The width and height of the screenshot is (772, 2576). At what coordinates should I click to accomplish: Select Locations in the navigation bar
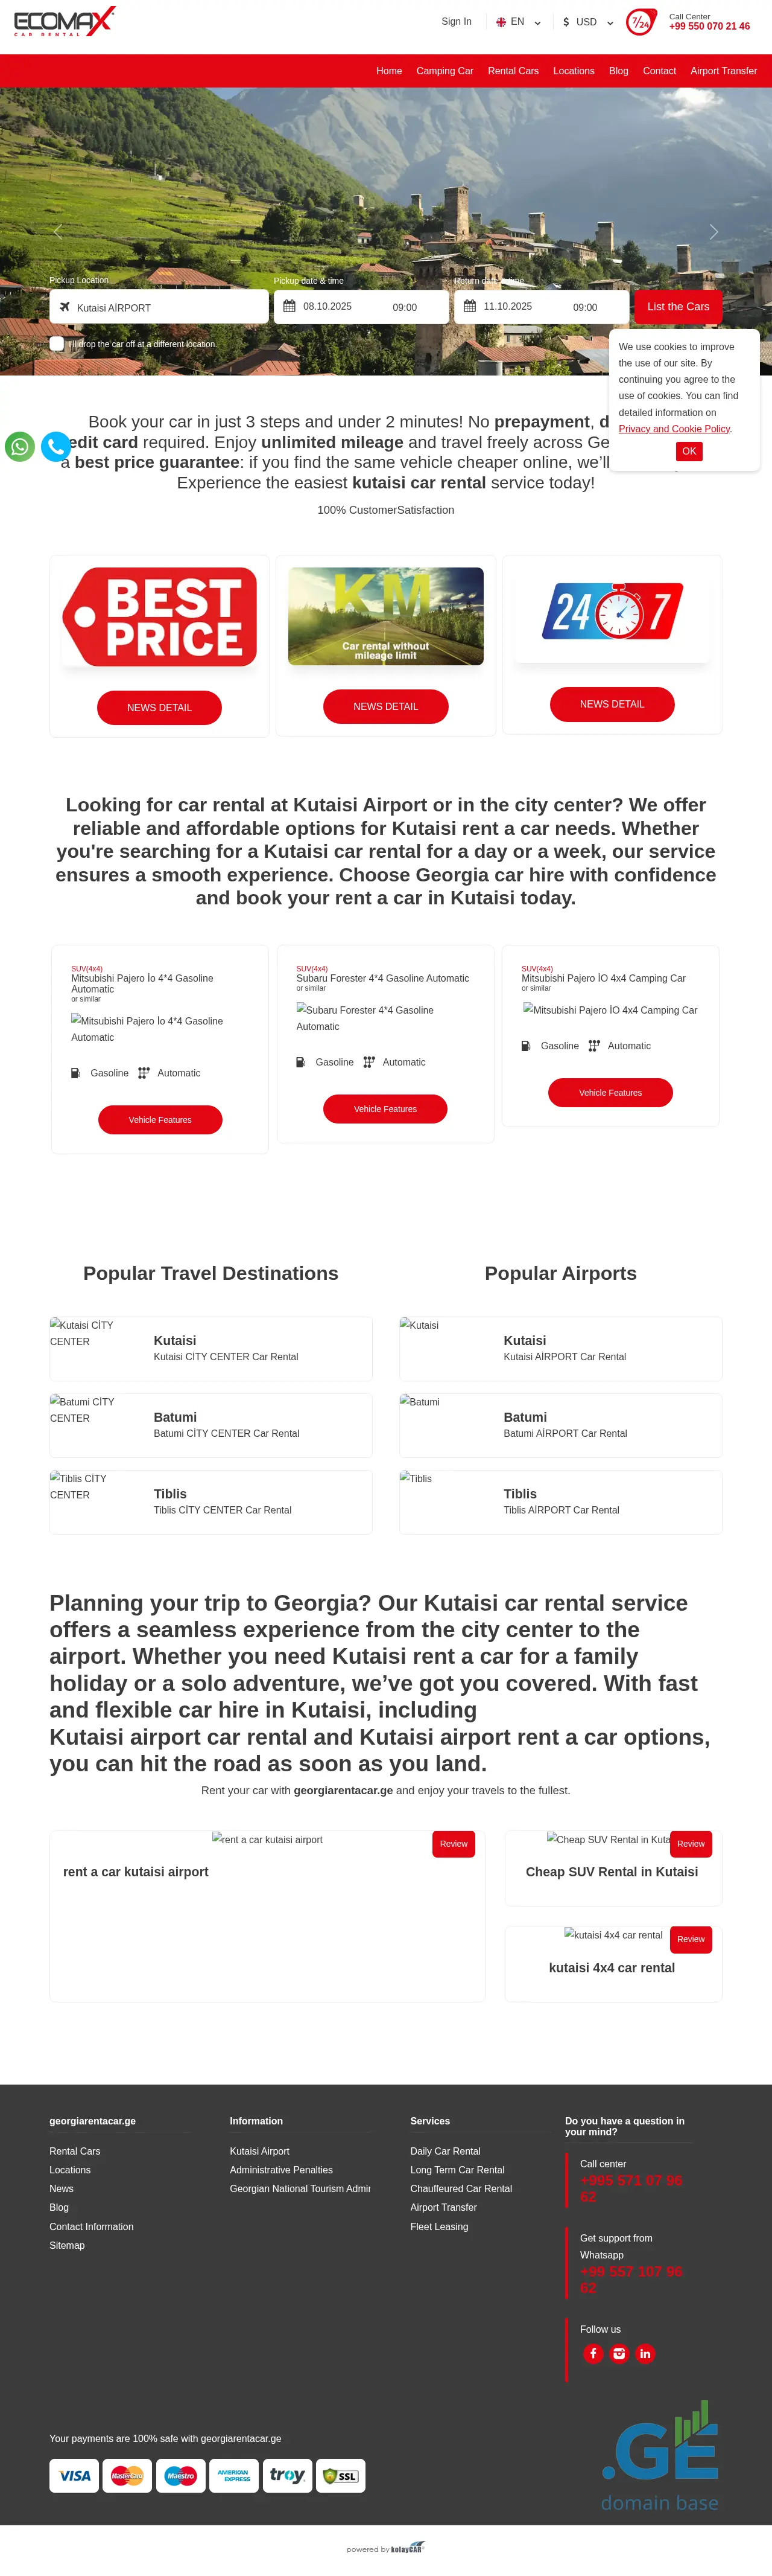point(573,71)
